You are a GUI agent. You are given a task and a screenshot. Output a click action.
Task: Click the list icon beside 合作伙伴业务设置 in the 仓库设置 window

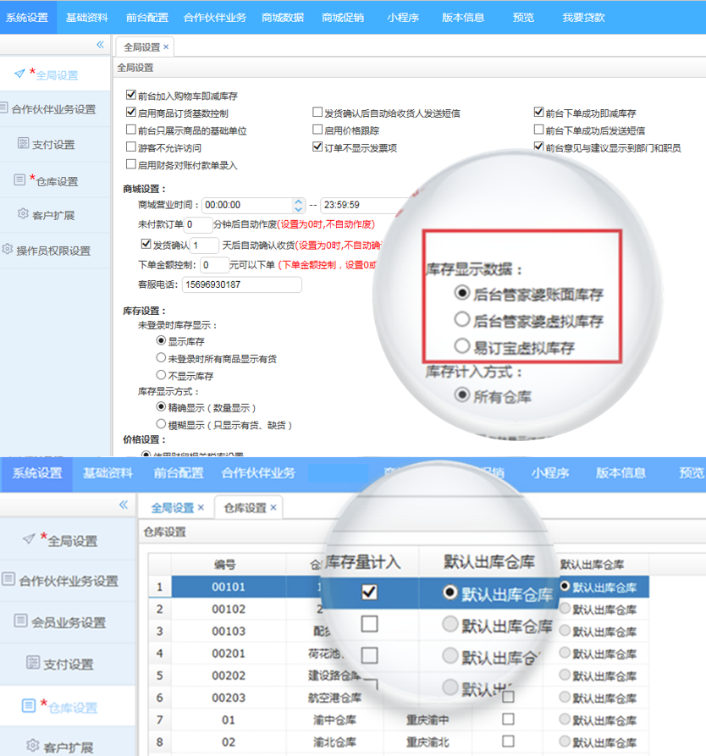point(8,578)
